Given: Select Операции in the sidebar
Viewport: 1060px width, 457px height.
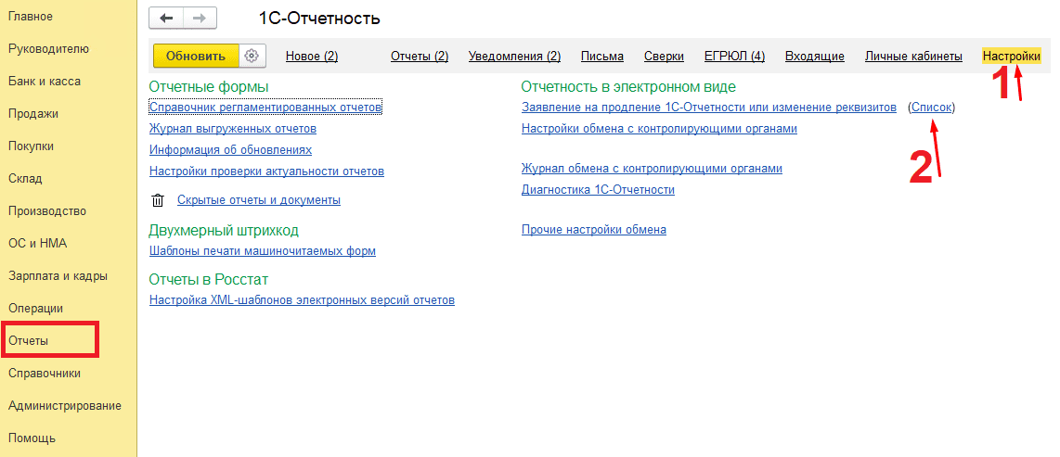Looking at the screenshot, I should tap(36, 308).
